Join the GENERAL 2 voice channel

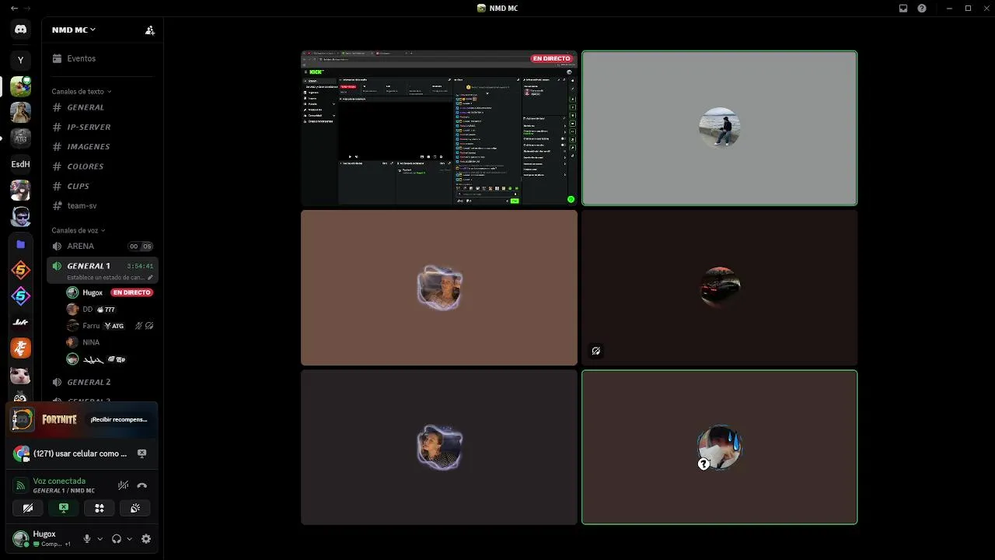103,383
